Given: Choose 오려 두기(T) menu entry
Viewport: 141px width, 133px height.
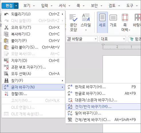Looking at the screenshot, I should (x=33, y=27).
